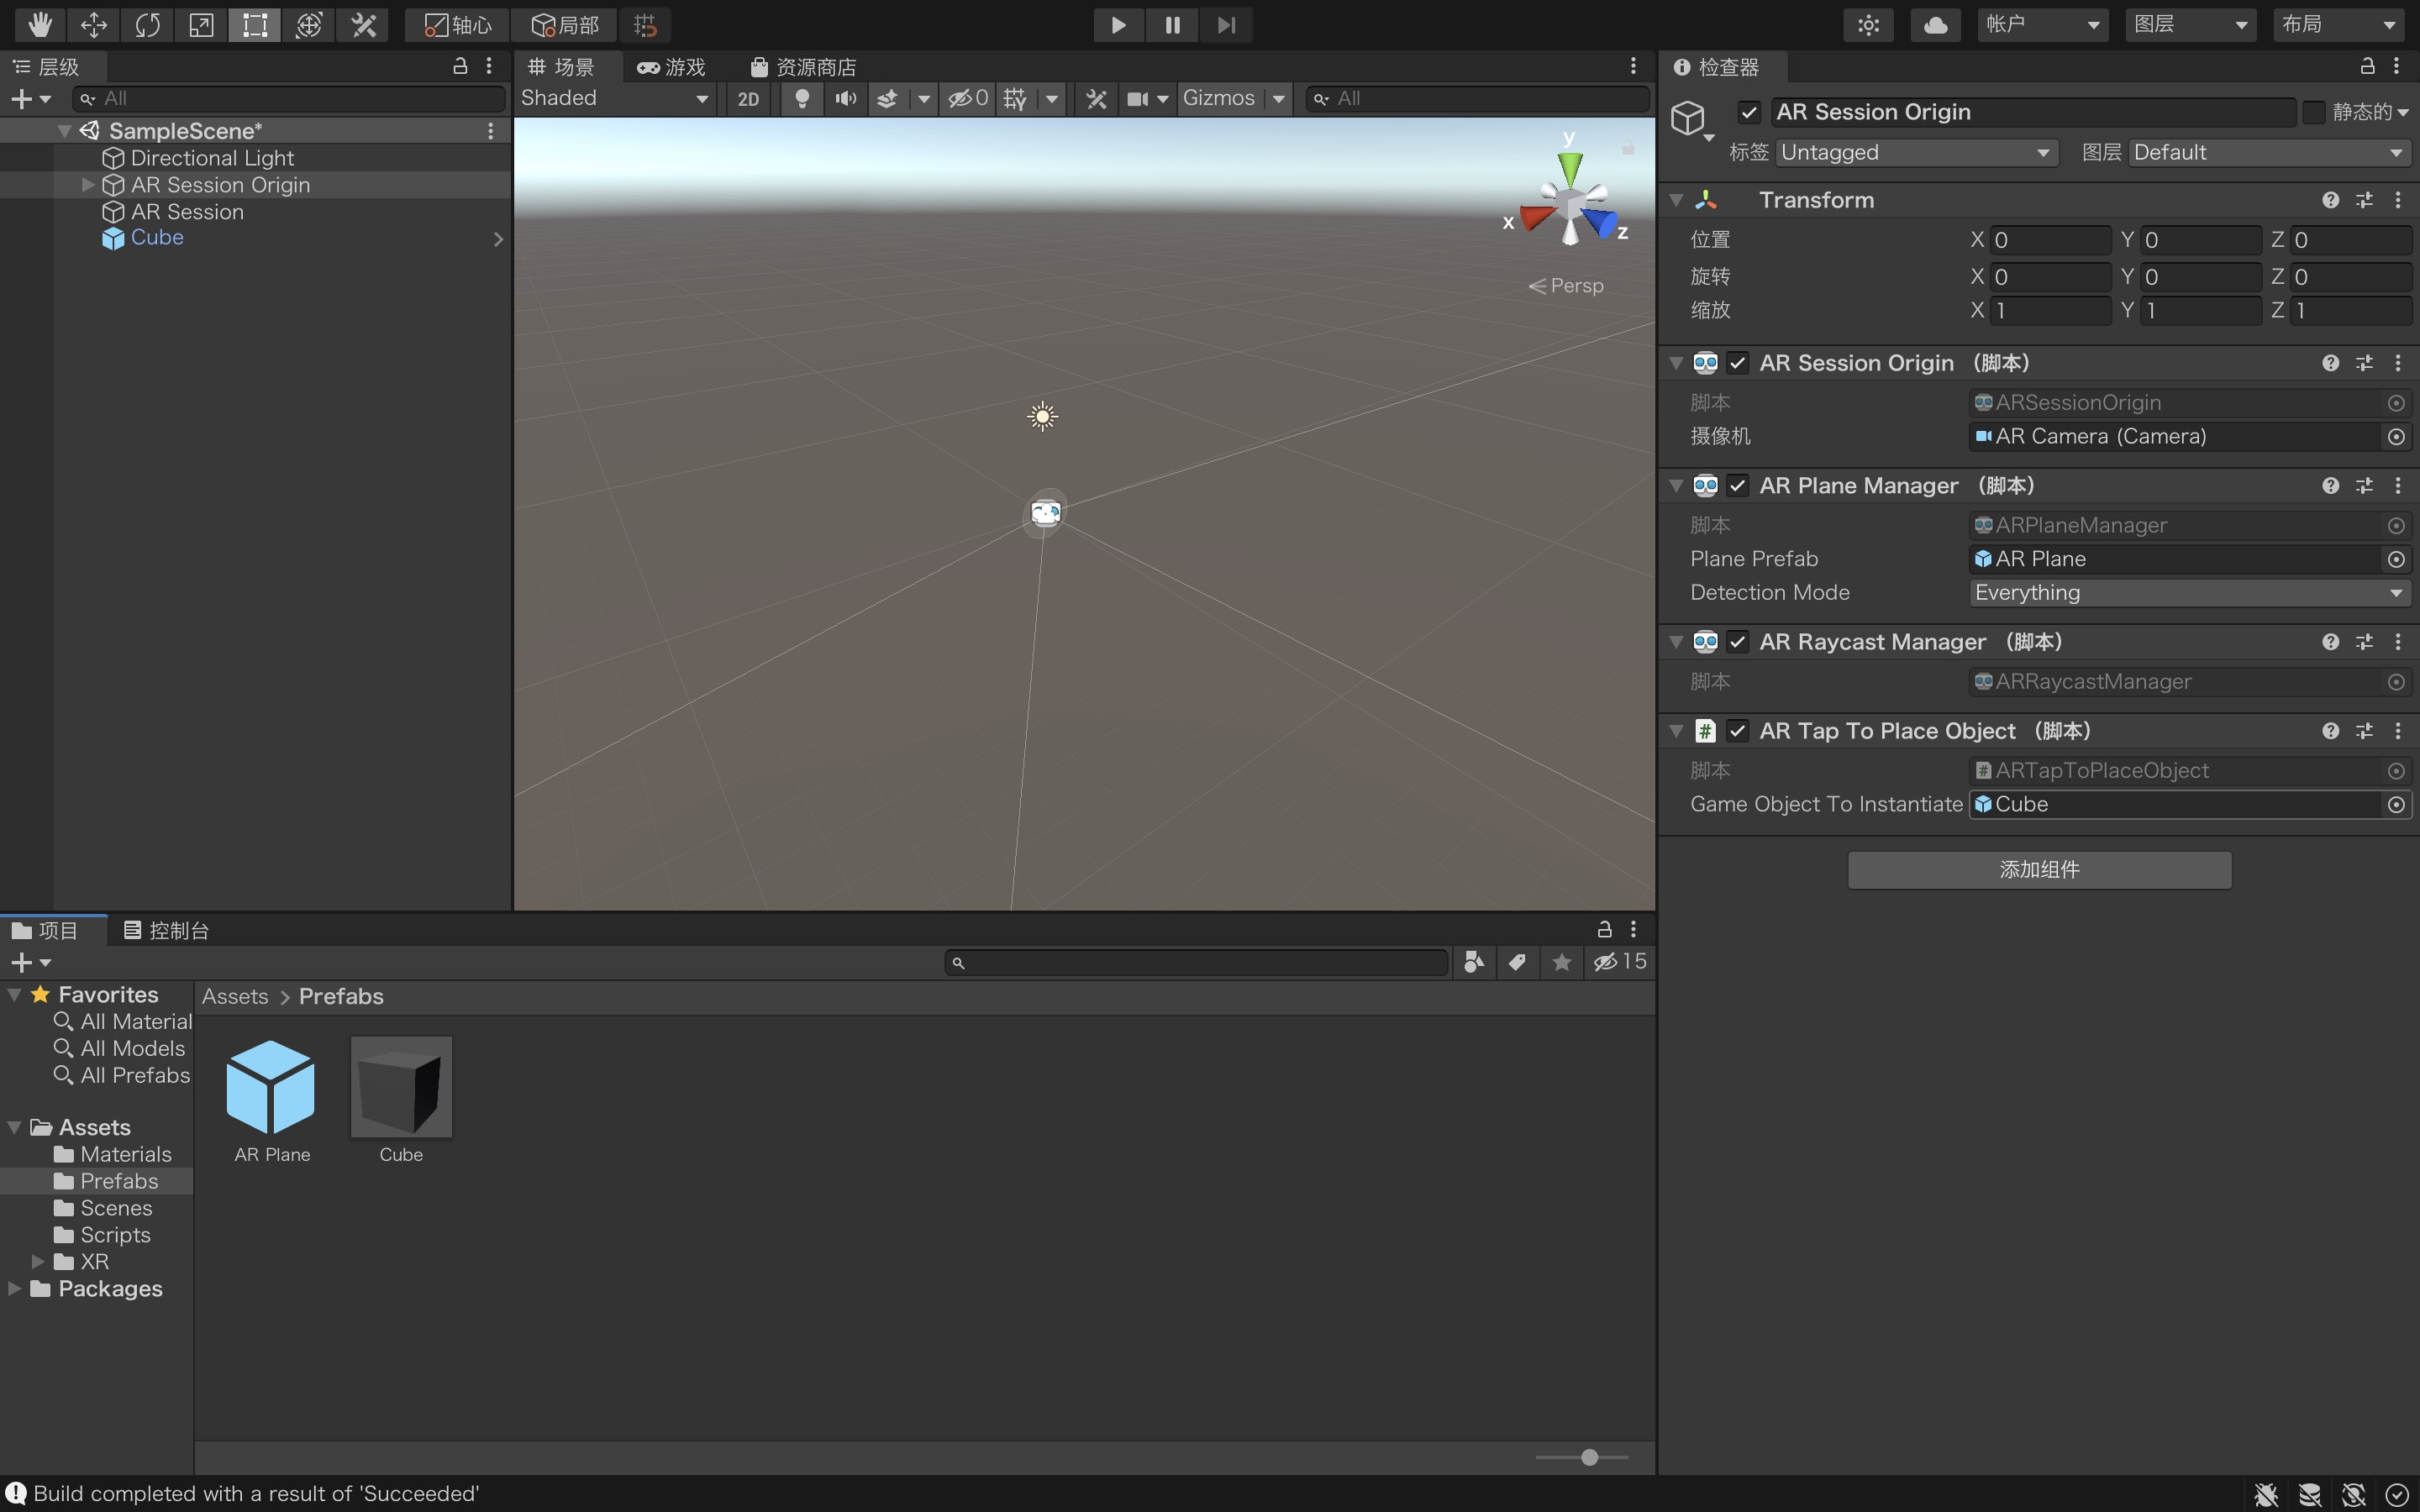The height and width of the screenshot is (1512, 2420).
Task: Click the Step frame button
Action: pos(1226,24)
